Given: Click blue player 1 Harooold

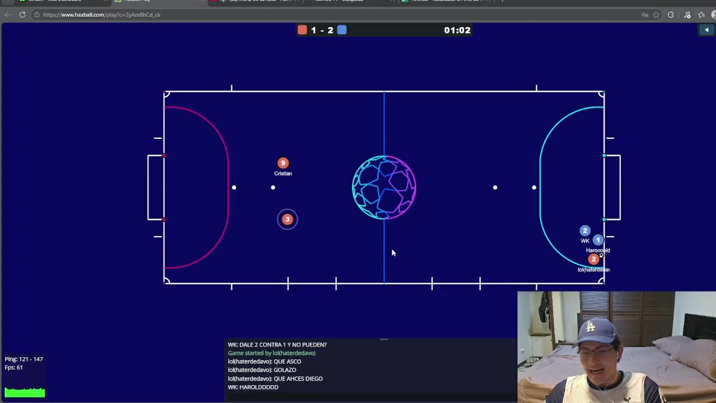Looking at the screenshot, I should (x=598, y=240).
